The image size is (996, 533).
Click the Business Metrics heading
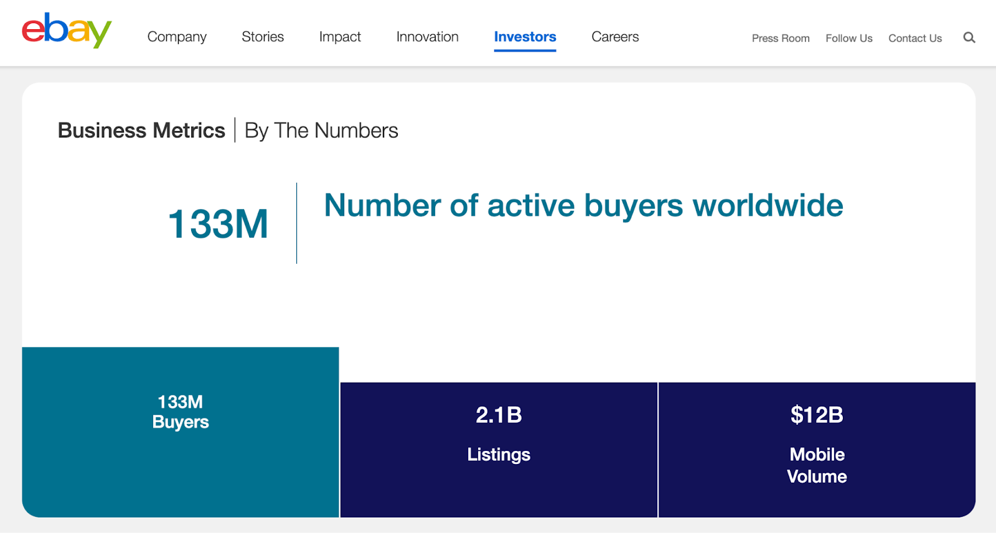coord(141,131)
